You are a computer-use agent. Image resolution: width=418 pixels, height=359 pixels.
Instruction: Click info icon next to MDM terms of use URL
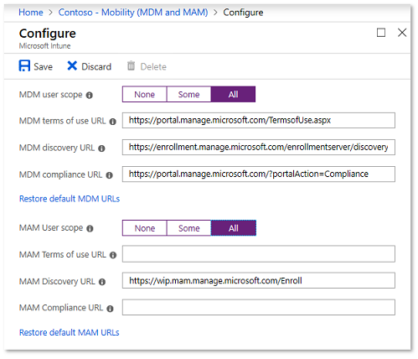[112, 122]
